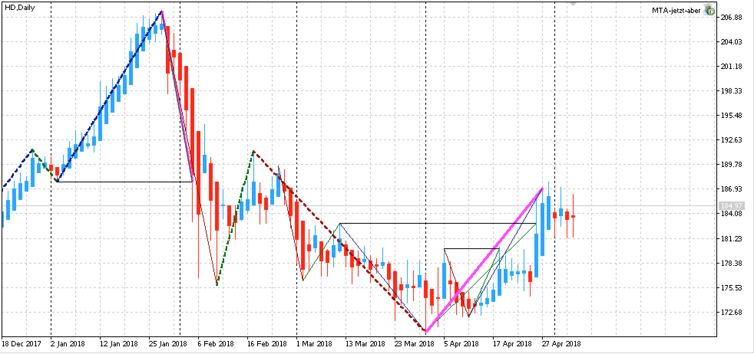Click the 25 Jan 2018 date label
Image resolution: width=754 pixels, height=354 pixels.
click(167, 344)
